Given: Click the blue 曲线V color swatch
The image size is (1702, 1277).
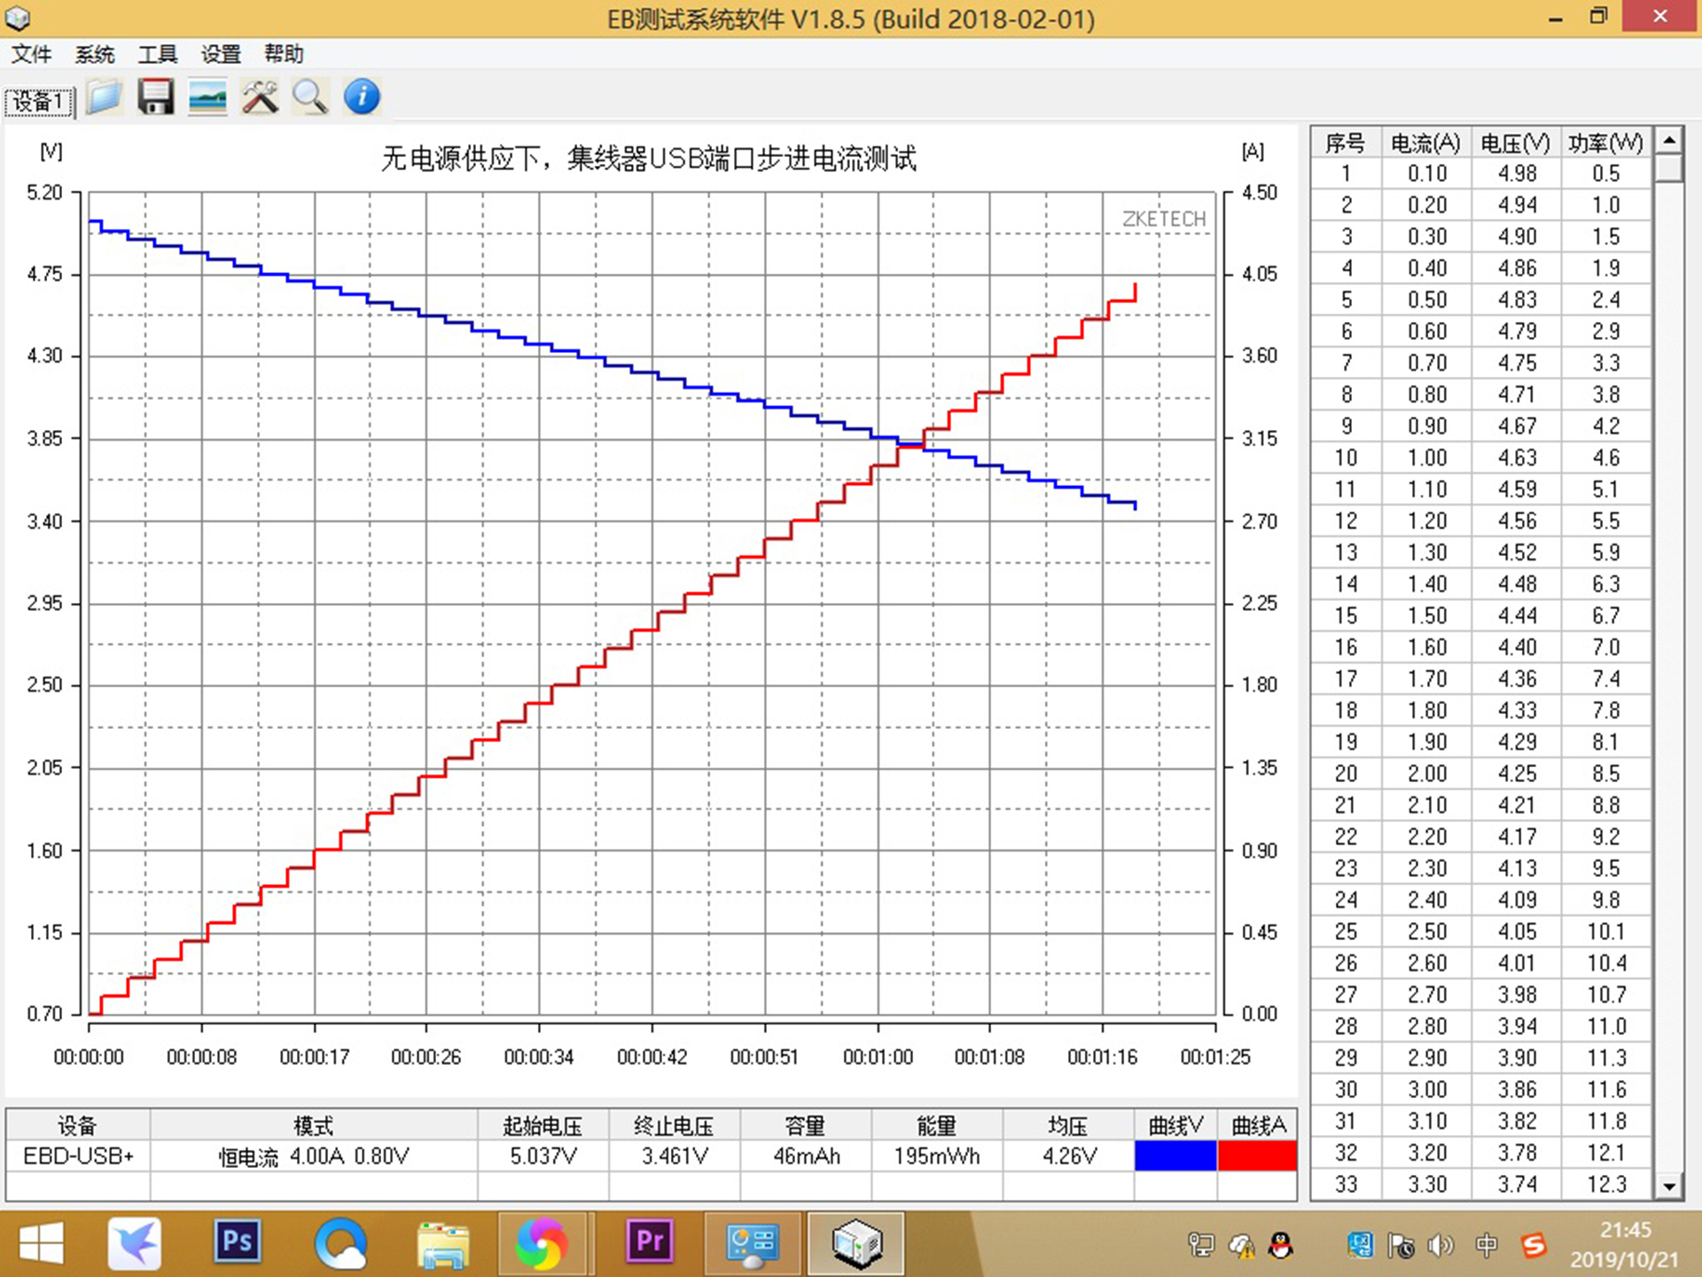Looking at the screenshot, I should point(1175,1156).
